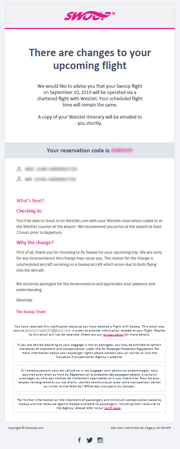Click the first passenger person icon
The image size is (180, 449).
coord(19,169)
